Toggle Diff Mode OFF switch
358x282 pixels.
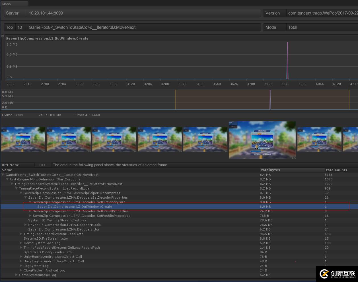[43, 165]
